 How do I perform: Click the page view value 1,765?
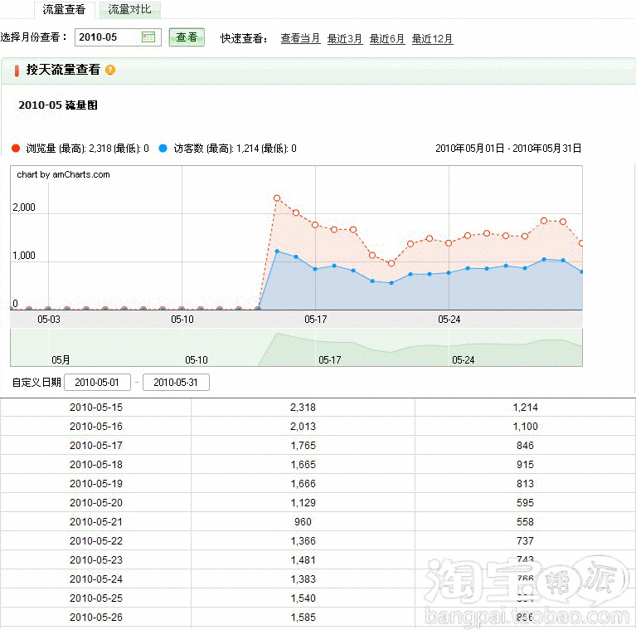point(303,446)
